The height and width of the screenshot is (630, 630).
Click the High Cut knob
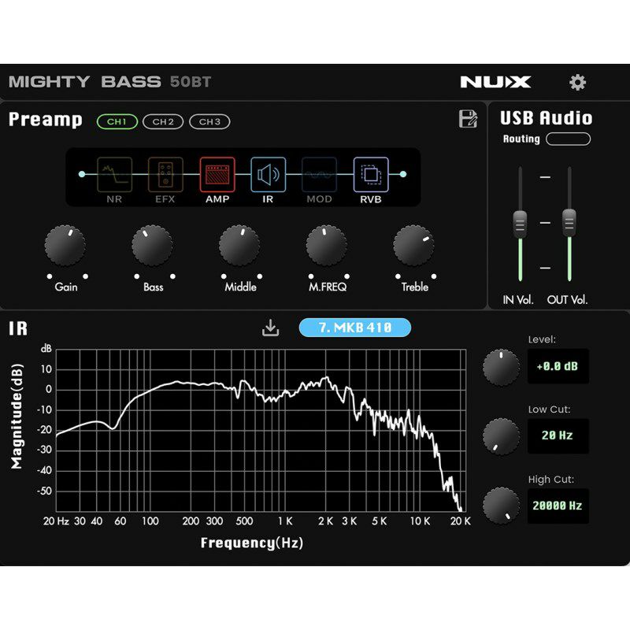pyautogui.click(x=501, y=506)
